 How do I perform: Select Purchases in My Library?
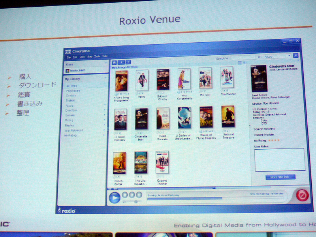(73, 91)
